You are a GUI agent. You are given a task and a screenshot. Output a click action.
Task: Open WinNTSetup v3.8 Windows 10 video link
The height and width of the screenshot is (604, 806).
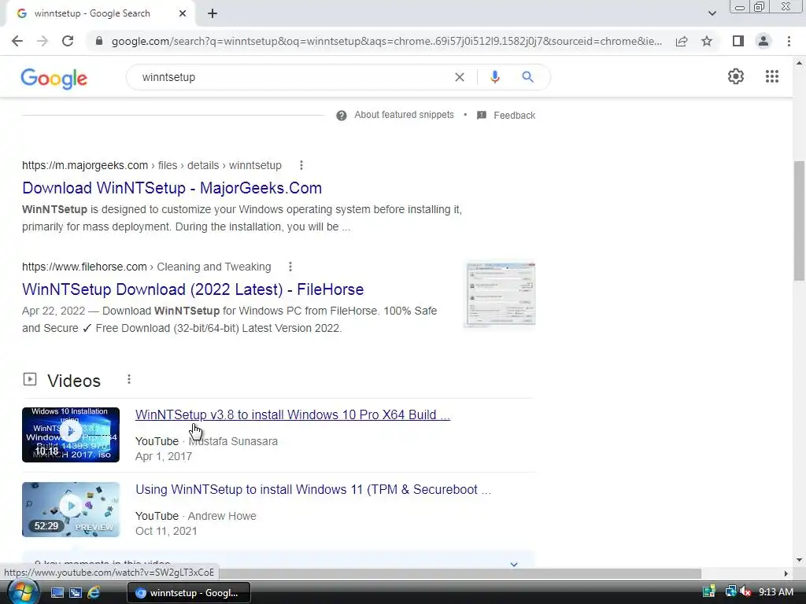[x=293, y=415]
